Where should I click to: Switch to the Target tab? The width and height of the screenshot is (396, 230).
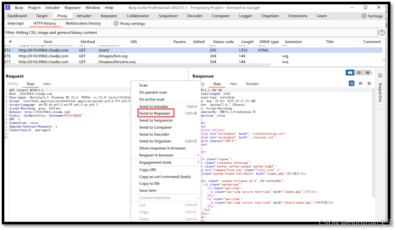(42, 16)
